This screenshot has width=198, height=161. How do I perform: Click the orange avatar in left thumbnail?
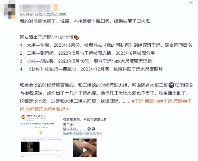click(x=24, y=117)
